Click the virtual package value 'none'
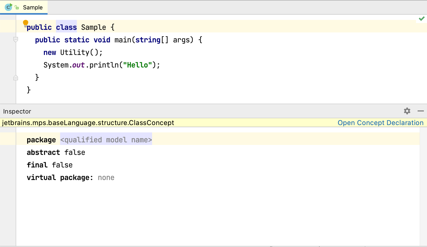This screenshot has width=427, height=247. pos(106,177)
